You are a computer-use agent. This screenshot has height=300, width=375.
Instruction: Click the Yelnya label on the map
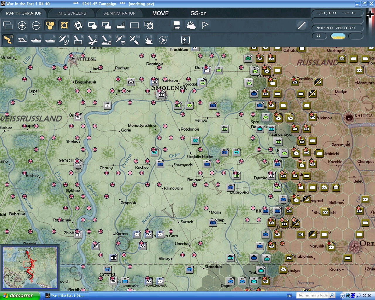(201, 120)
